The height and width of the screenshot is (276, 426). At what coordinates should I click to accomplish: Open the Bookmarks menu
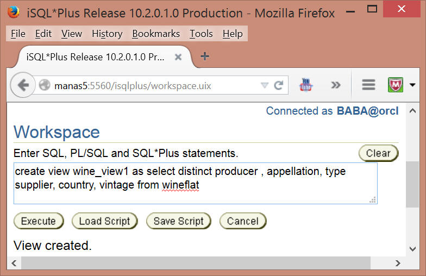click(x=156, y=34)
